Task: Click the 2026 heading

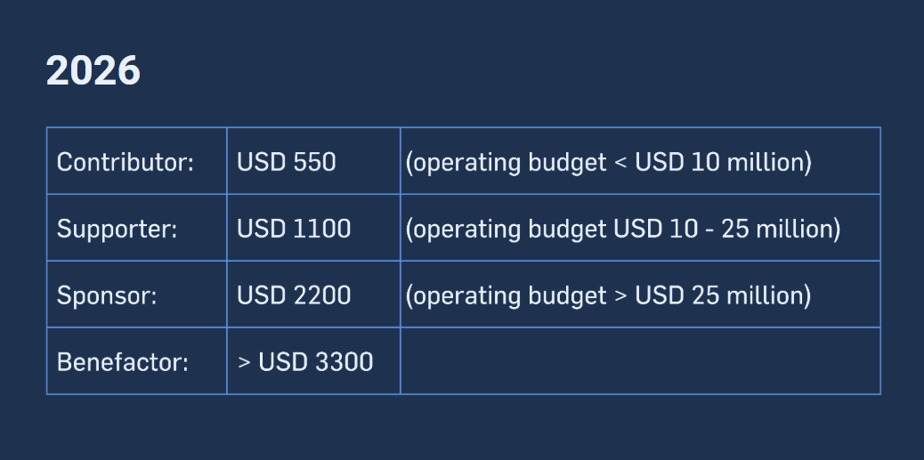Action: [x=93, y=71]
